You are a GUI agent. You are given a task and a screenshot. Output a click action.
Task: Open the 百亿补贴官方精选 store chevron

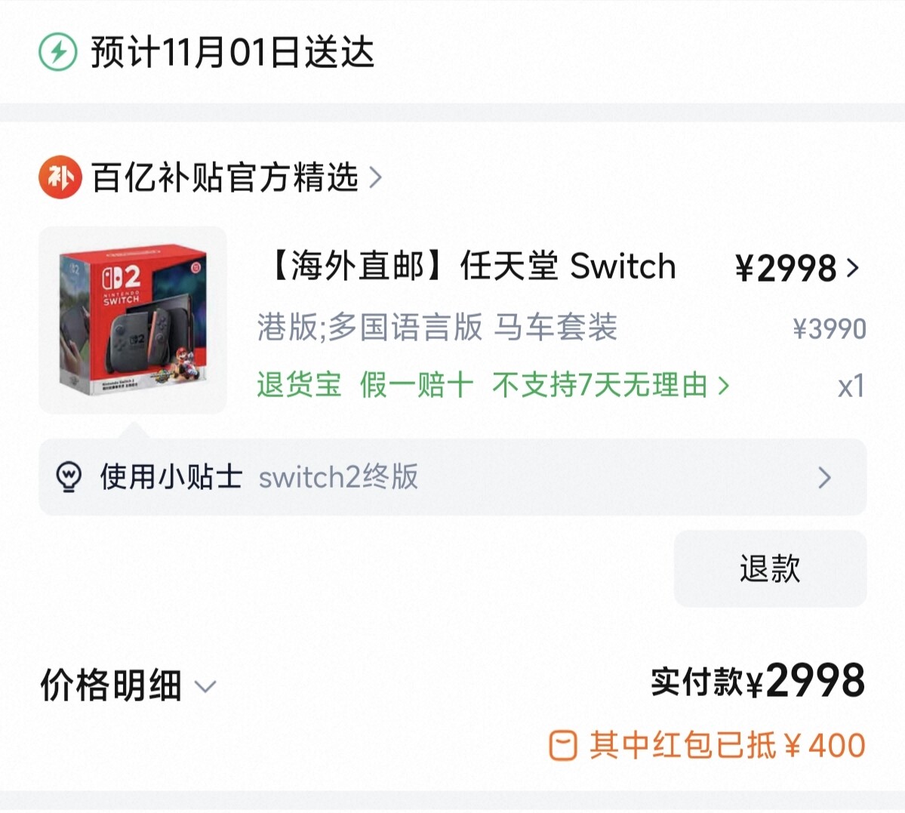376,177
